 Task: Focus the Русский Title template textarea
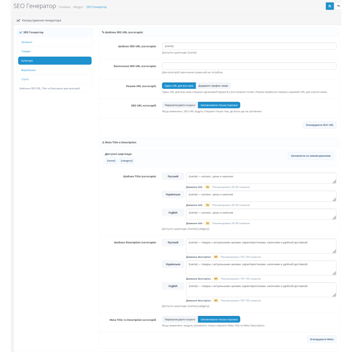tap(261, 178)
